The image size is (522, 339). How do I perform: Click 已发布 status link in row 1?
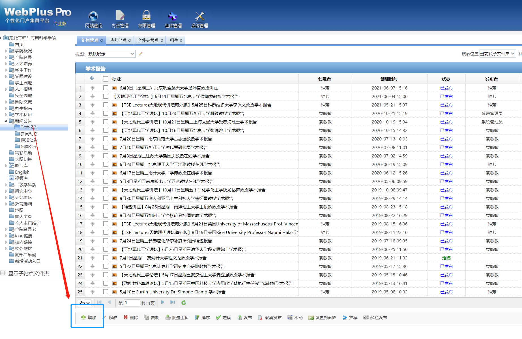tap(446, 88)
